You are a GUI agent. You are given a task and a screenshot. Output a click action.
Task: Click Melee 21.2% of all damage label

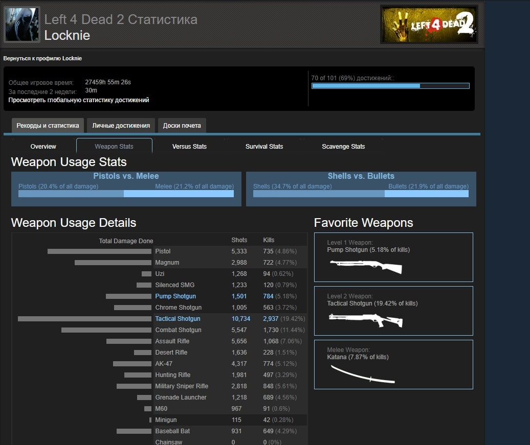(194, 186)
